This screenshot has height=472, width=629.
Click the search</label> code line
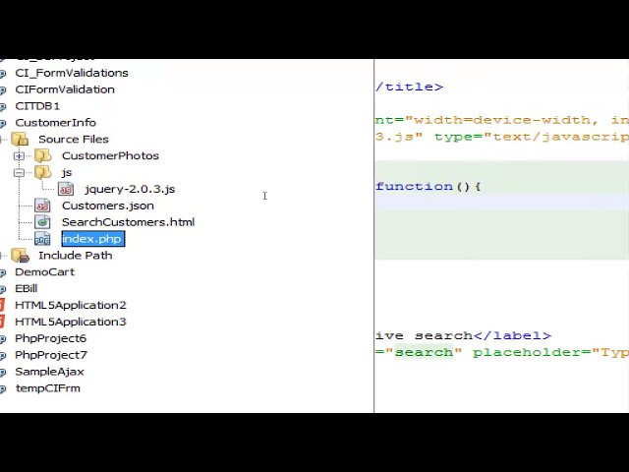463,335
